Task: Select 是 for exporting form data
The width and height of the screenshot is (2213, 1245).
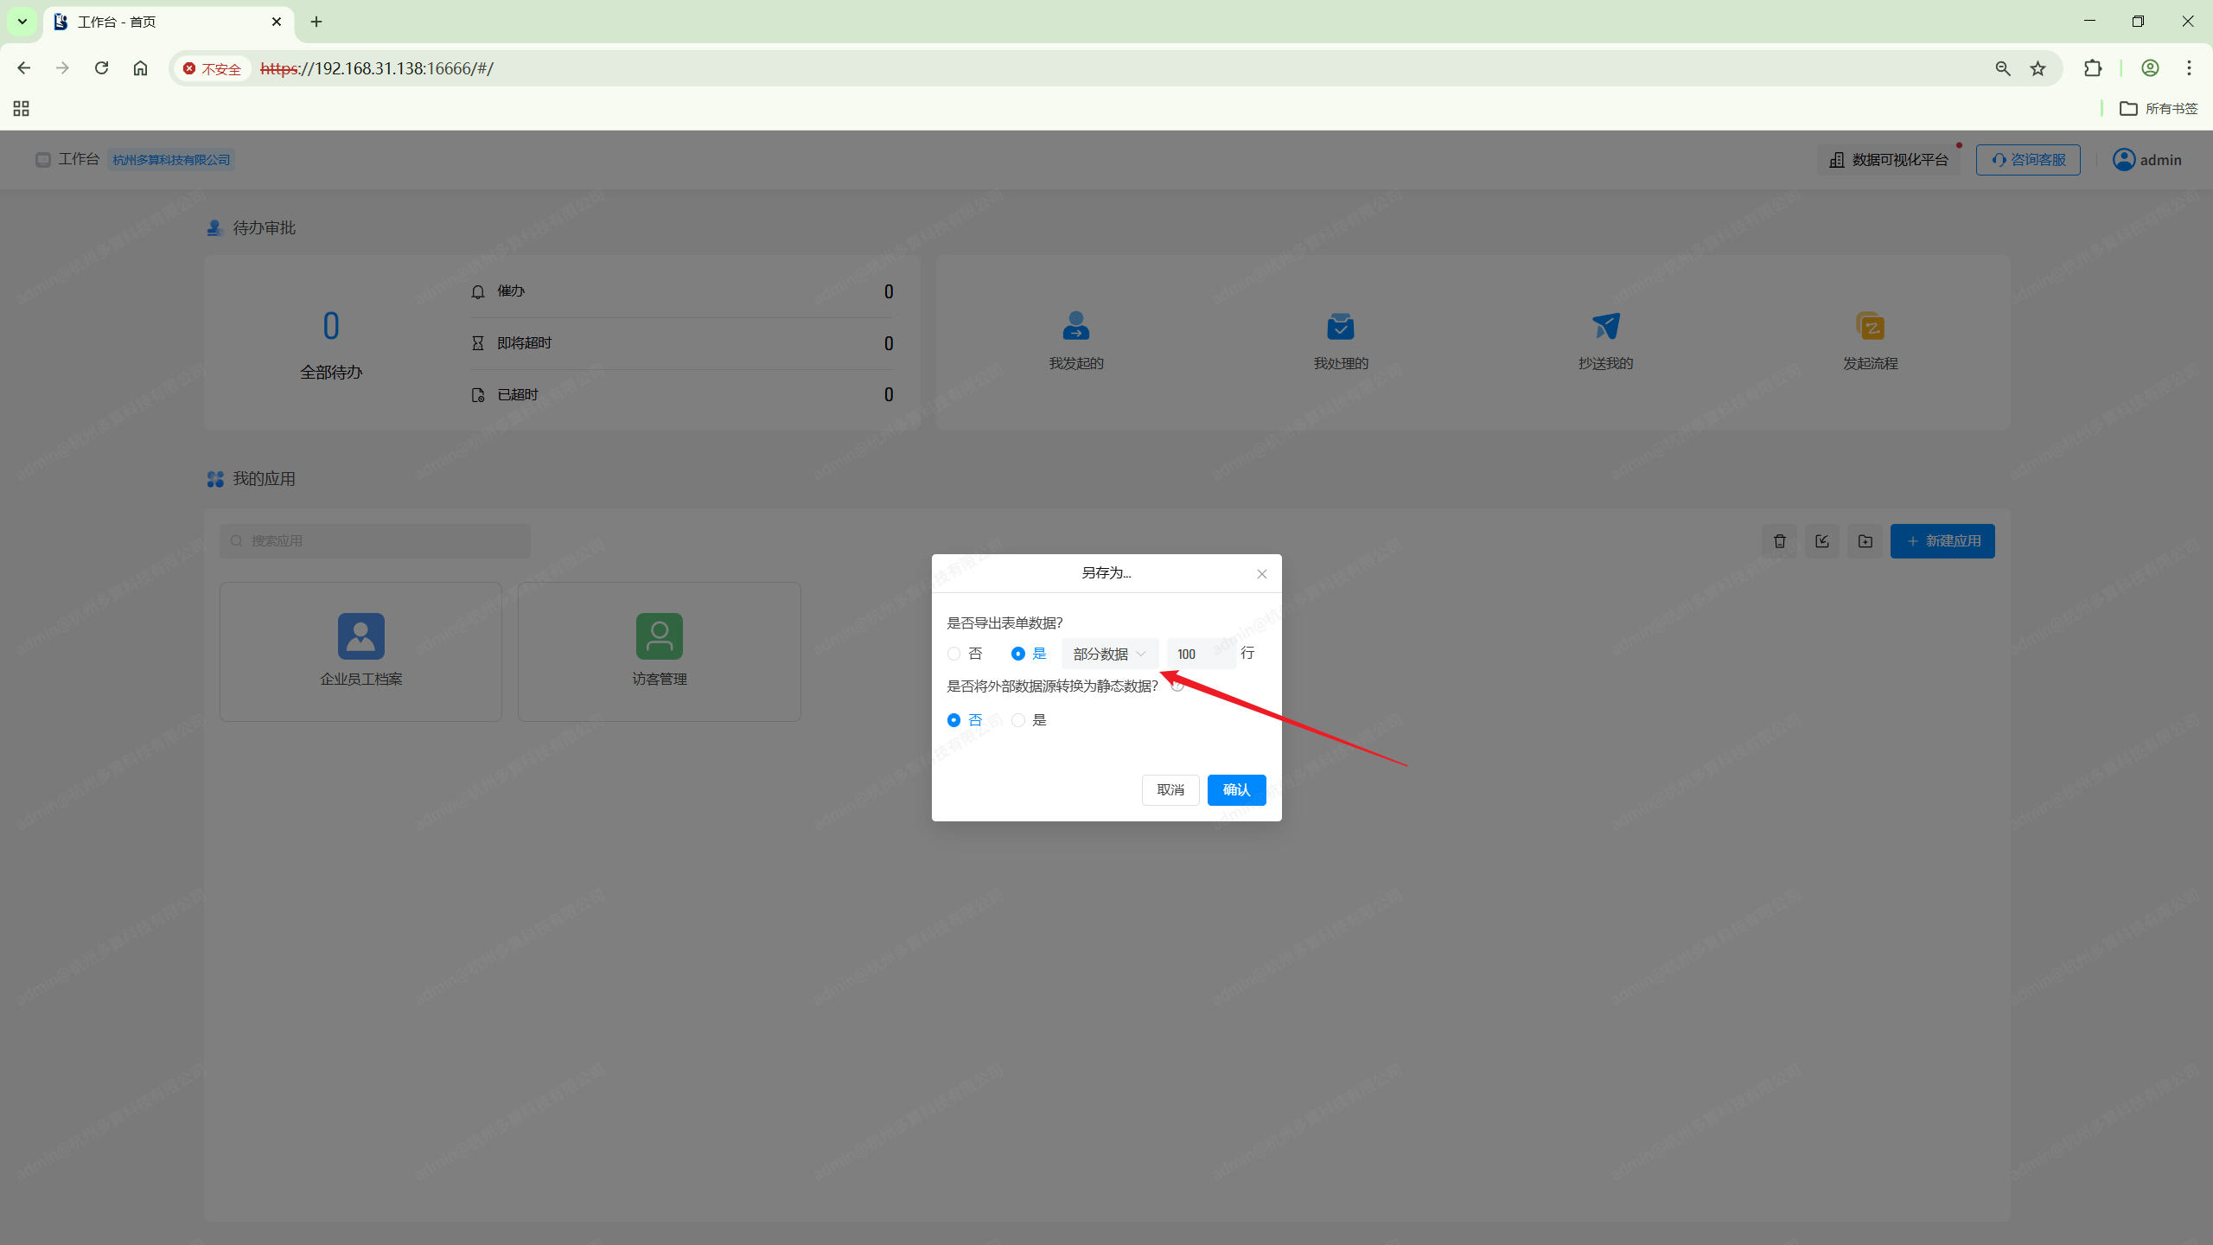Action: point(1018,654)
